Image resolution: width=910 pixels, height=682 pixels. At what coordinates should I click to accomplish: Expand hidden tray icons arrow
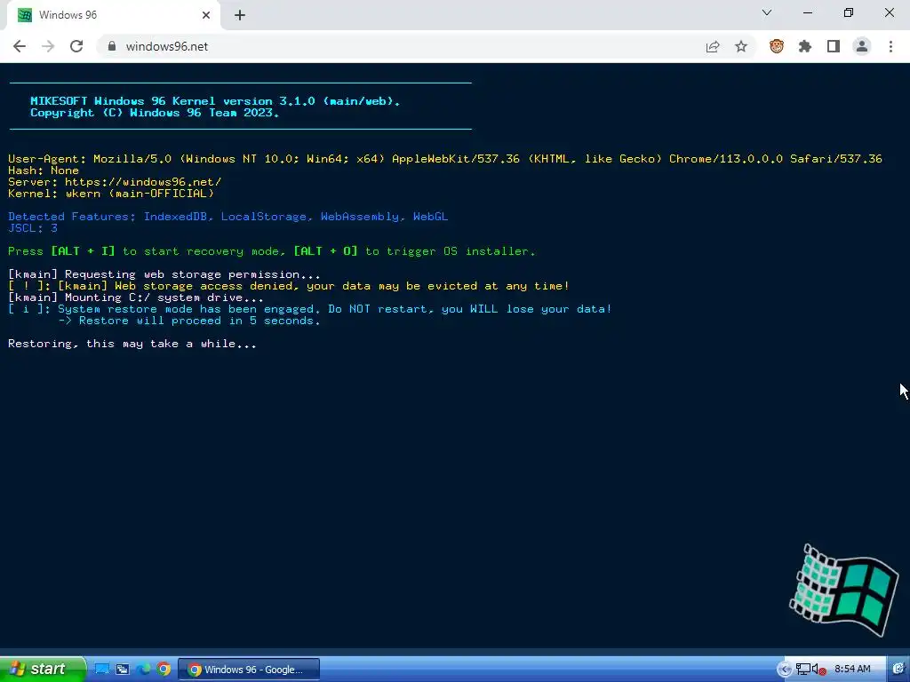click(784, 670)
